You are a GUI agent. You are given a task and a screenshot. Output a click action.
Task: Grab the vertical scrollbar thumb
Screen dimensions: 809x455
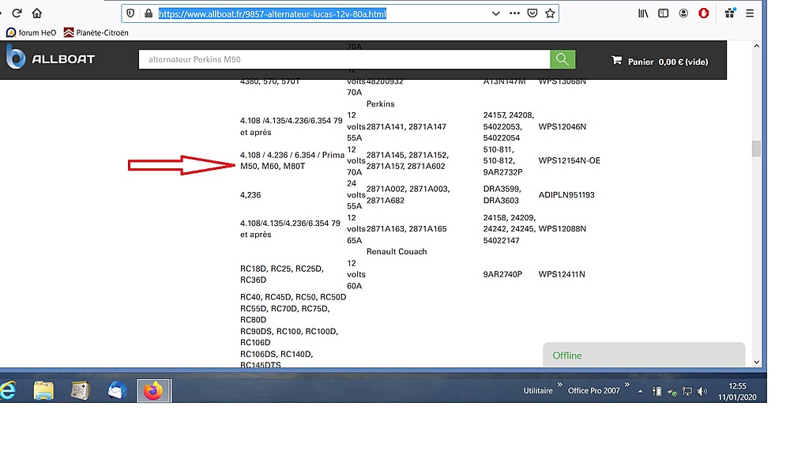(x=756, y=149)
